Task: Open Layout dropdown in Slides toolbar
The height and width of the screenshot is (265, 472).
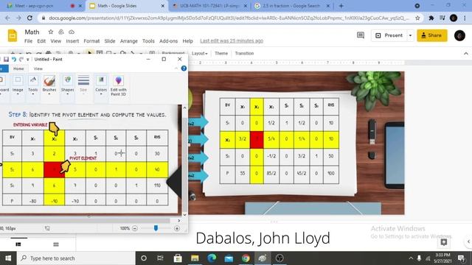Action: point(200,54)
